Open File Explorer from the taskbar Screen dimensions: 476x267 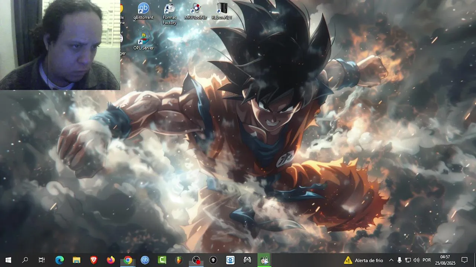click(76, 260)
